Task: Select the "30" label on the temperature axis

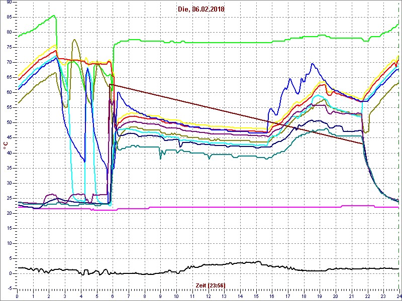Action: (10, 183)
